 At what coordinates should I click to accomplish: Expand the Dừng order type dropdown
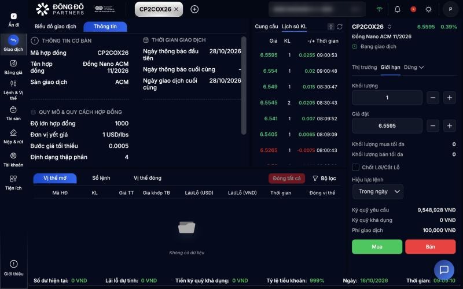[x=414, y=67]
